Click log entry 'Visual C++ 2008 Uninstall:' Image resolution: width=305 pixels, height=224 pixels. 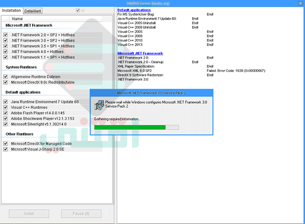tap(137, 27)
